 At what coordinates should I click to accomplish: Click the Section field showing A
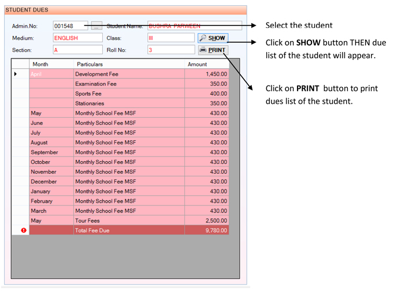point(77,50)
